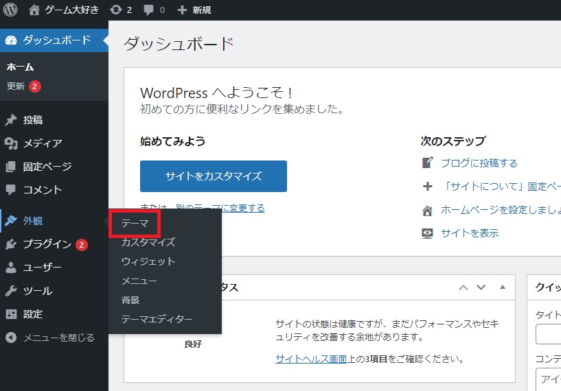Open プラグイン in sidebar
The image size is (561, 391).
[47, 244]
